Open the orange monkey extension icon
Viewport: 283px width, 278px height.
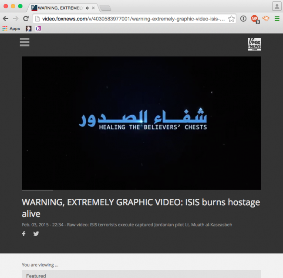point(266,18)
